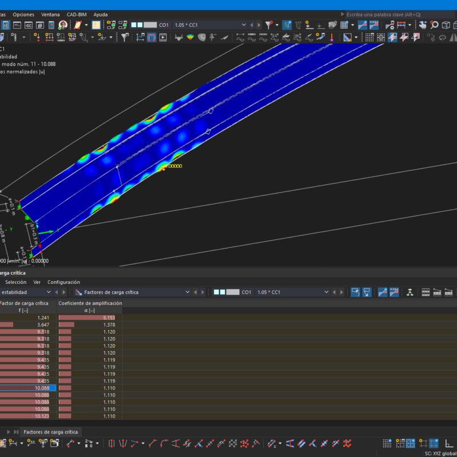
Task: Click the calculator icon in top toolbar
Action: [51, 25]
